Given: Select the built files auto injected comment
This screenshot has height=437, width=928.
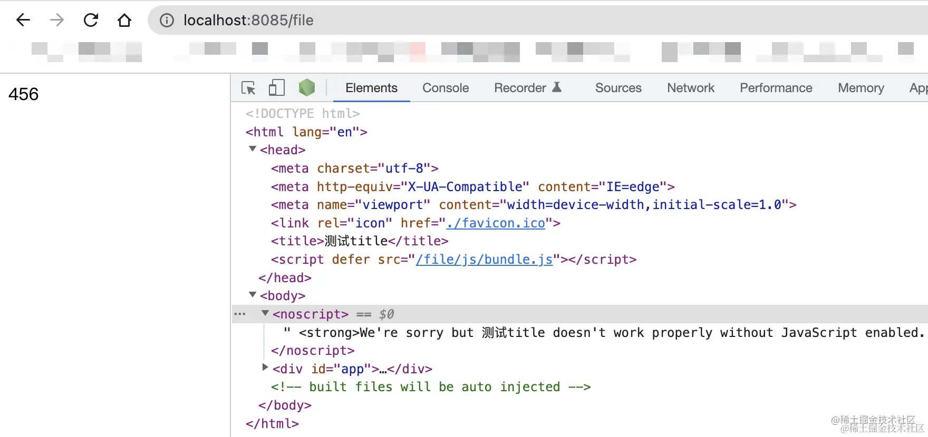Looking at the screenshot, I should 431,387.
